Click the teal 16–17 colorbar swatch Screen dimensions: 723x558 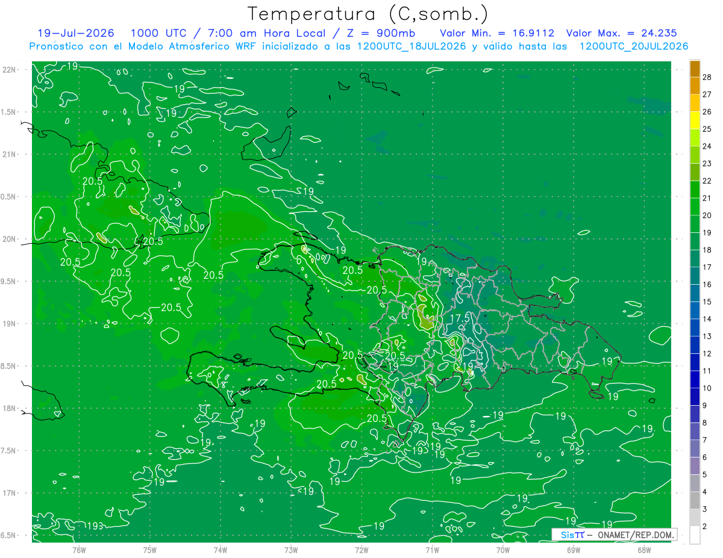695,276
